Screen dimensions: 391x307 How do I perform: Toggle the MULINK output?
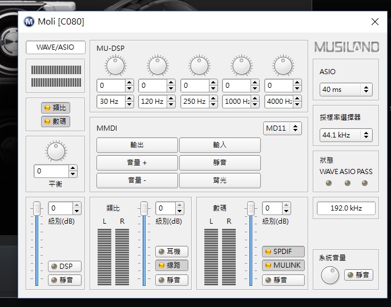tap(283, 265)
